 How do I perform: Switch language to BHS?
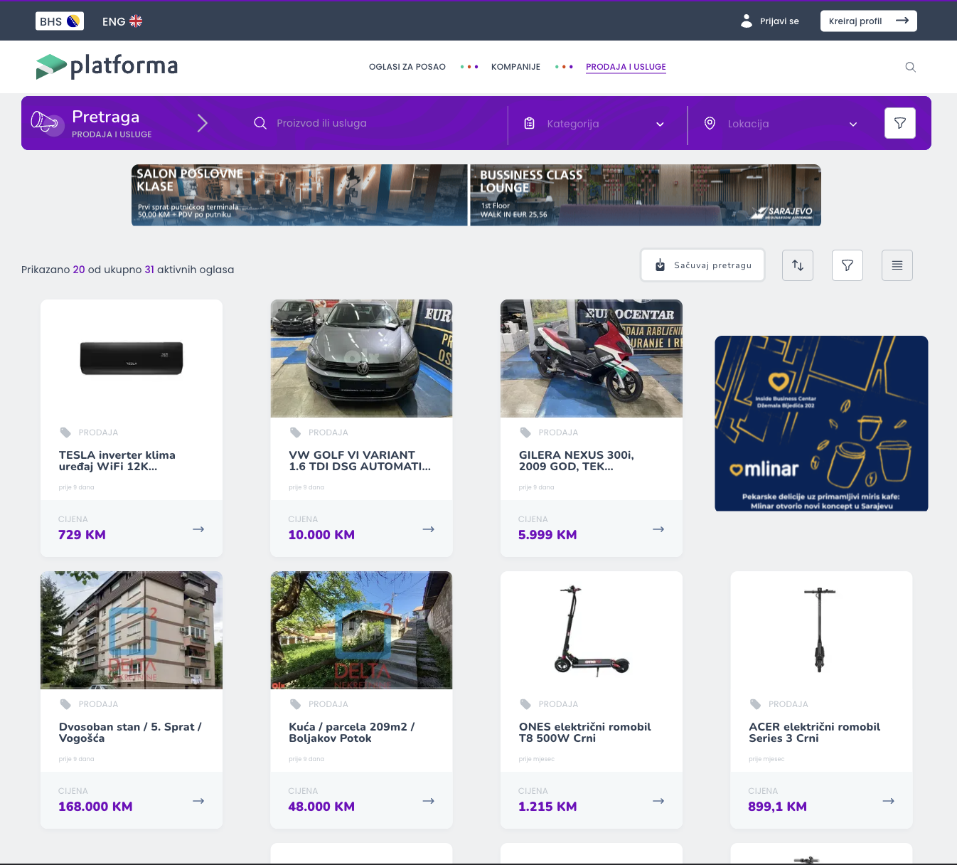pyautogui.click(x=60, y=21)
